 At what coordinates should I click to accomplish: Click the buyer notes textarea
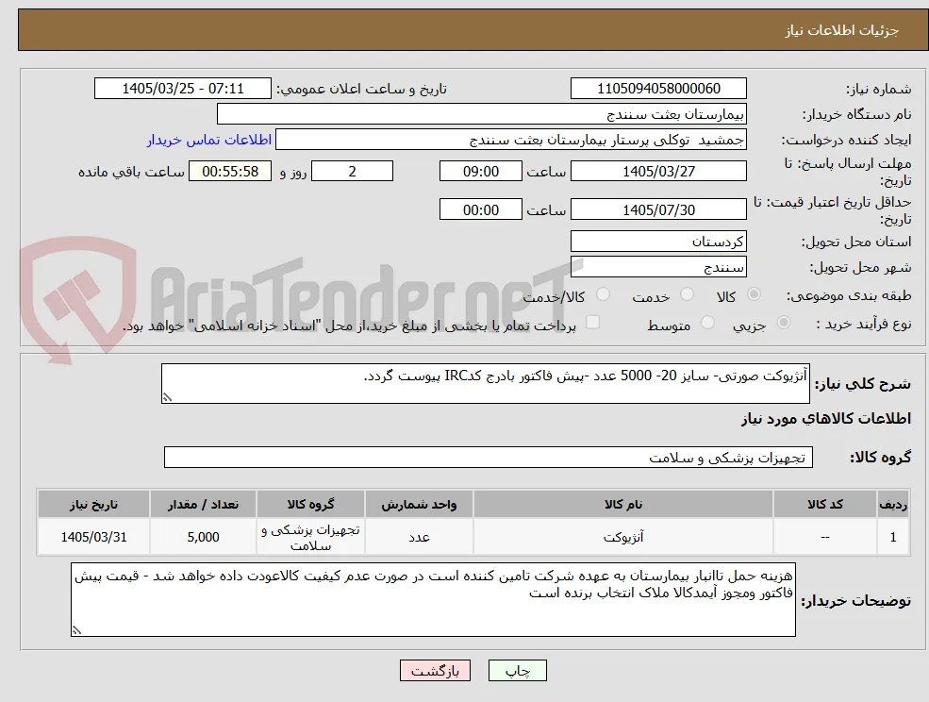pyautogui.click(x=433, y=599)
